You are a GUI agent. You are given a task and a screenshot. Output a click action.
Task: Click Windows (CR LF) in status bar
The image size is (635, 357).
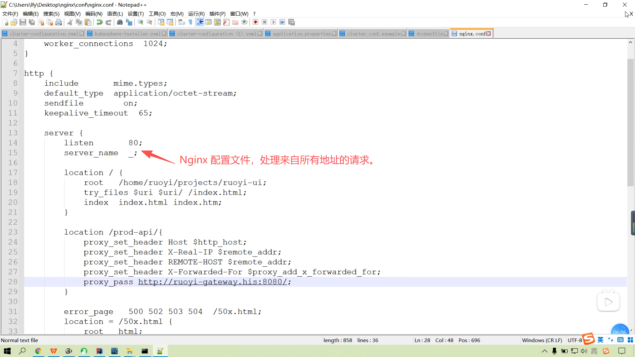pyautogui.click(x=542, y=340)
